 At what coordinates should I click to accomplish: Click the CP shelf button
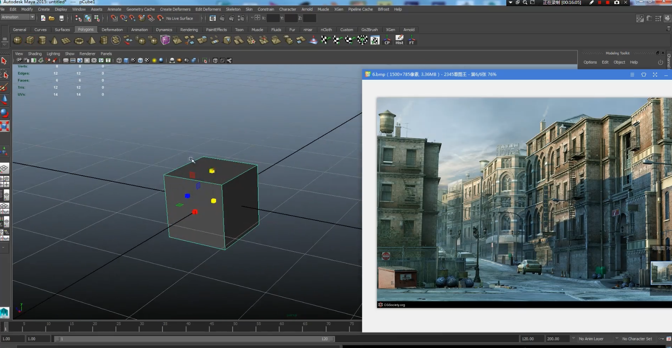pos(387,40)
